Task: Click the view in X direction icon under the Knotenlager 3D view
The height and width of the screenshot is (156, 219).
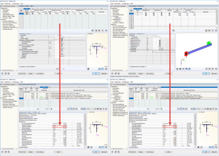Action: coord(206,69)
